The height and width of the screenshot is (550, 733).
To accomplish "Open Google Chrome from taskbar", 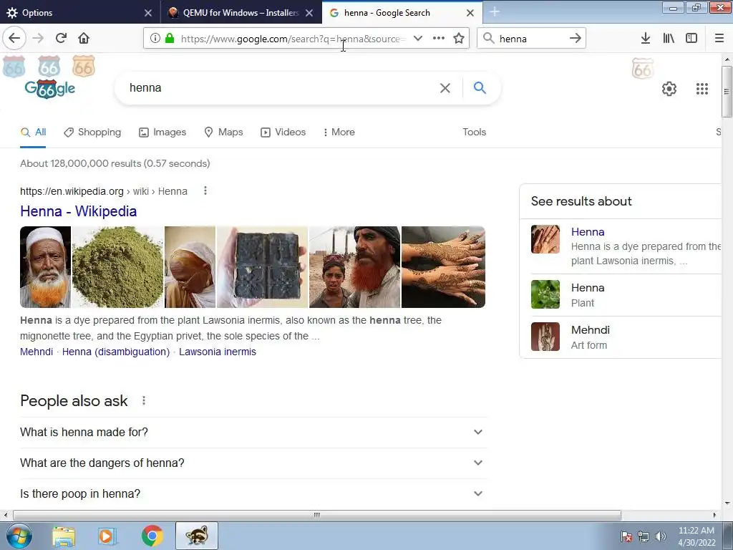I will [x=152, y=536].
